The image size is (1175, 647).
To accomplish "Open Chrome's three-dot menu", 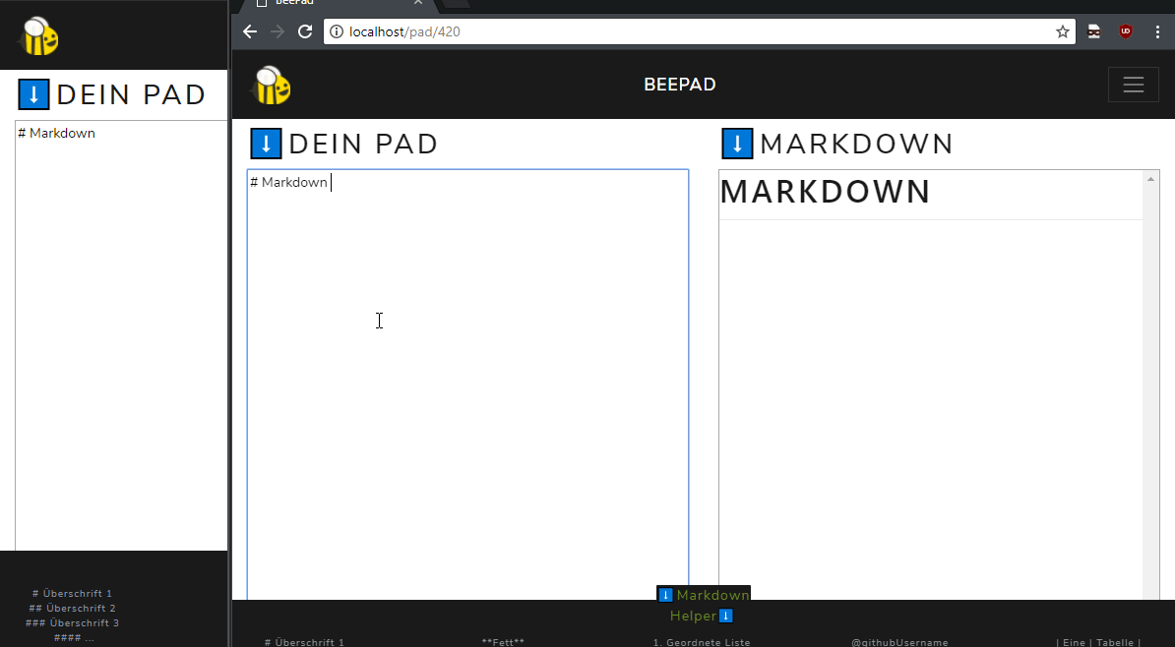I will [1157, 30].
